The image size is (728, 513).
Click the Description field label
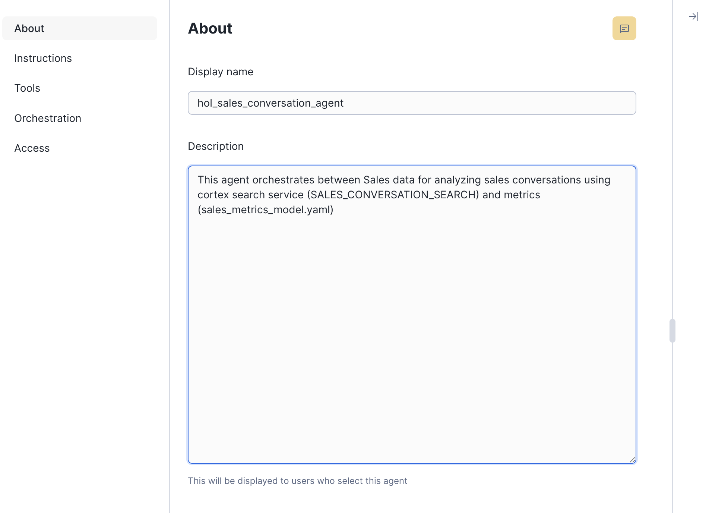pos(216,146)
